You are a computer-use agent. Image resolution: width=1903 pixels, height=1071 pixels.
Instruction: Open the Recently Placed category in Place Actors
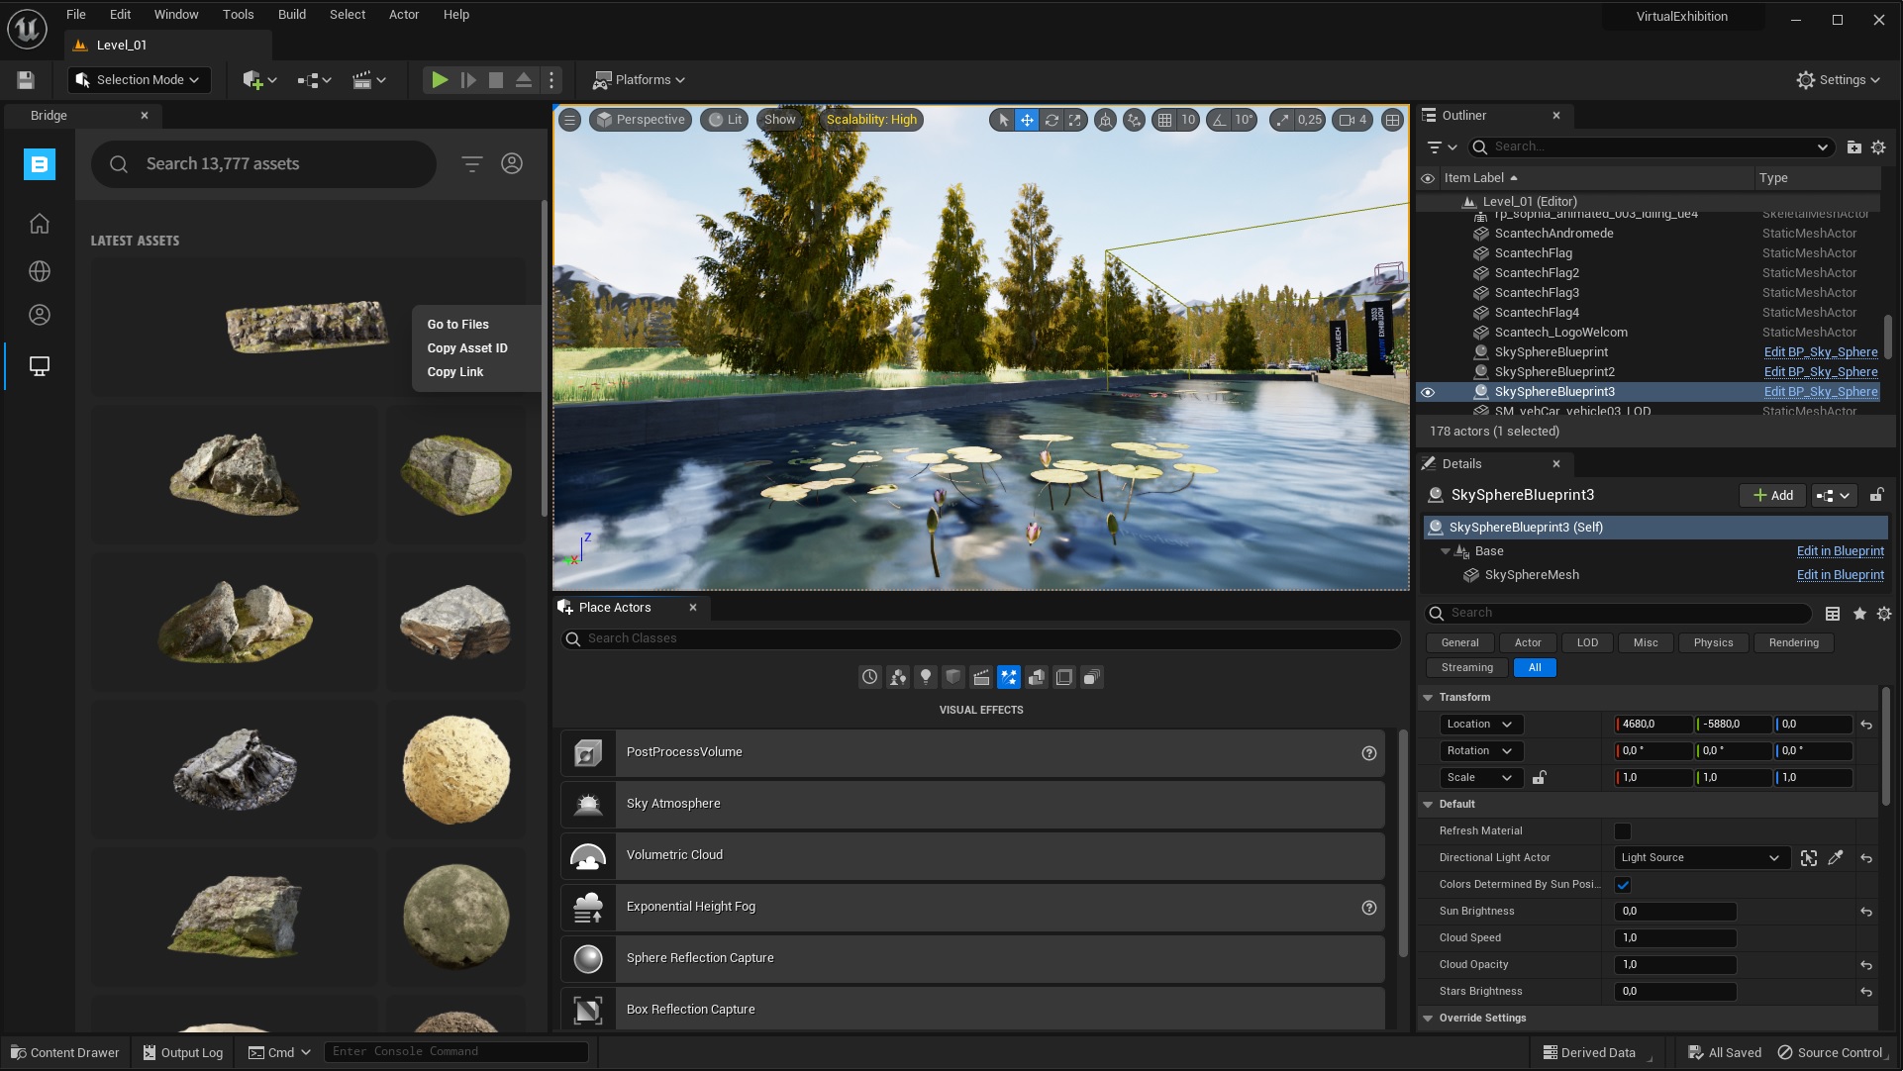coord(869,677)
